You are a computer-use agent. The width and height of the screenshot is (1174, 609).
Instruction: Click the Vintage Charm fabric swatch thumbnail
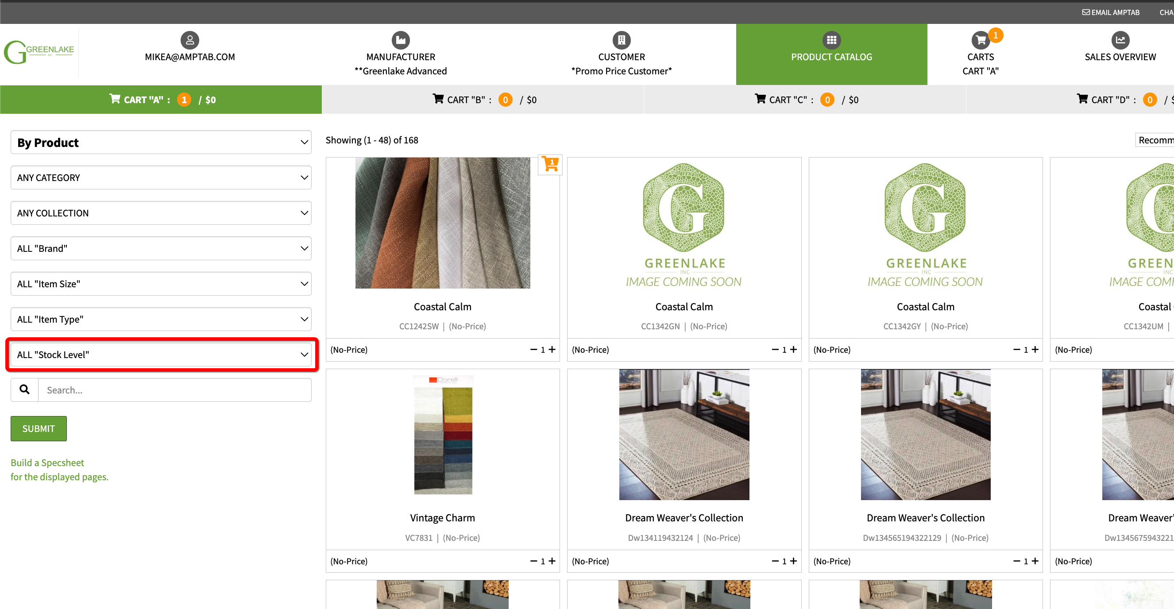[x=443, y=434]
